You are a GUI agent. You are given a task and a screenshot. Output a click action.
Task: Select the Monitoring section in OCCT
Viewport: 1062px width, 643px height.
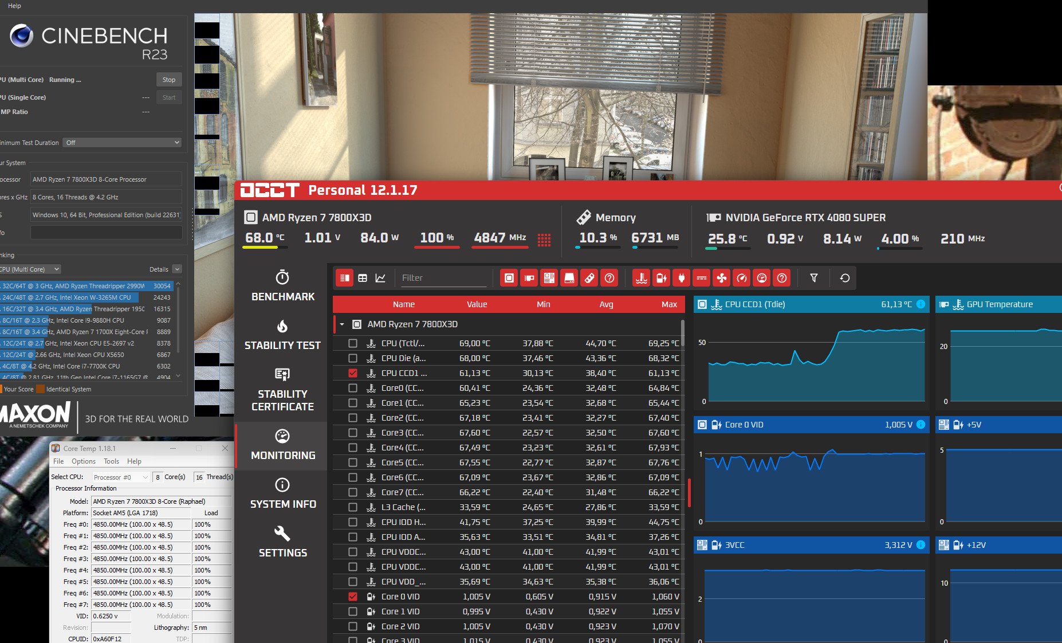pos(283,445)
